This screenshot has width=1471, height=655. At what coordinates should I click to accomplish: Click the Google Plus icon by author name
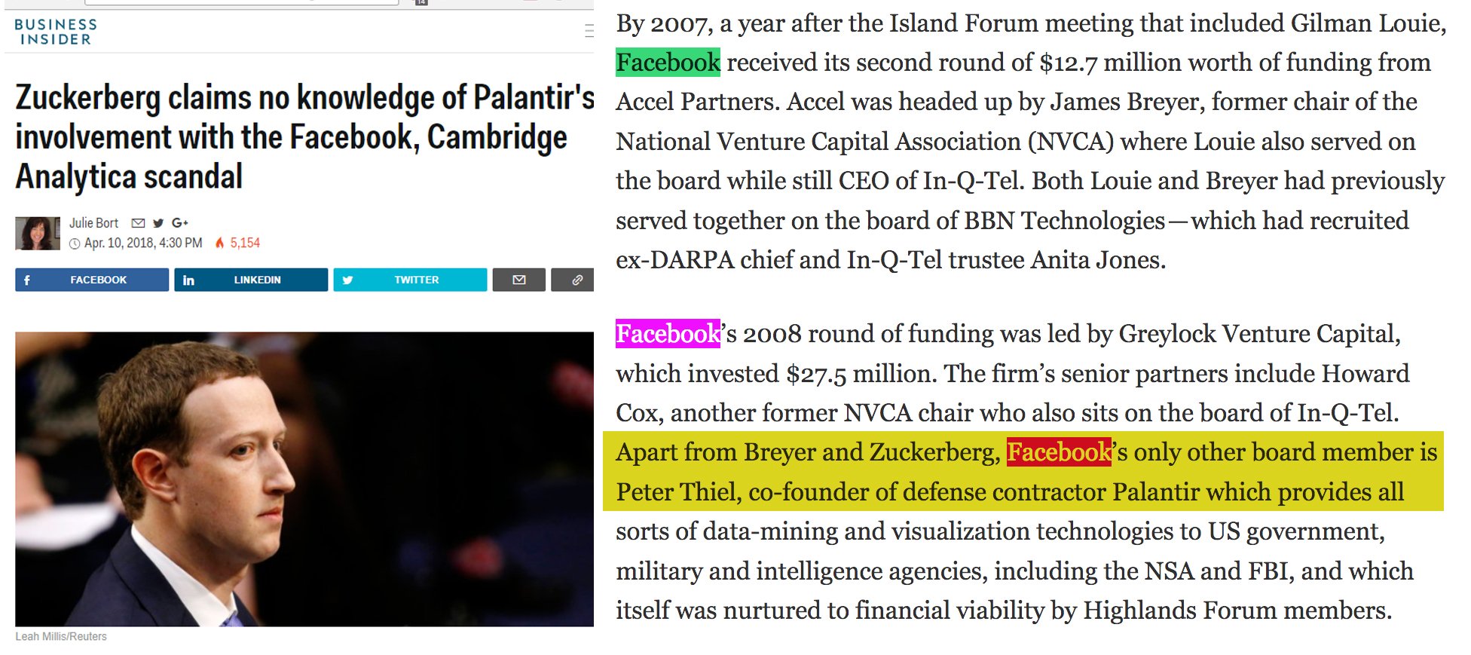[x=180, y=223]
